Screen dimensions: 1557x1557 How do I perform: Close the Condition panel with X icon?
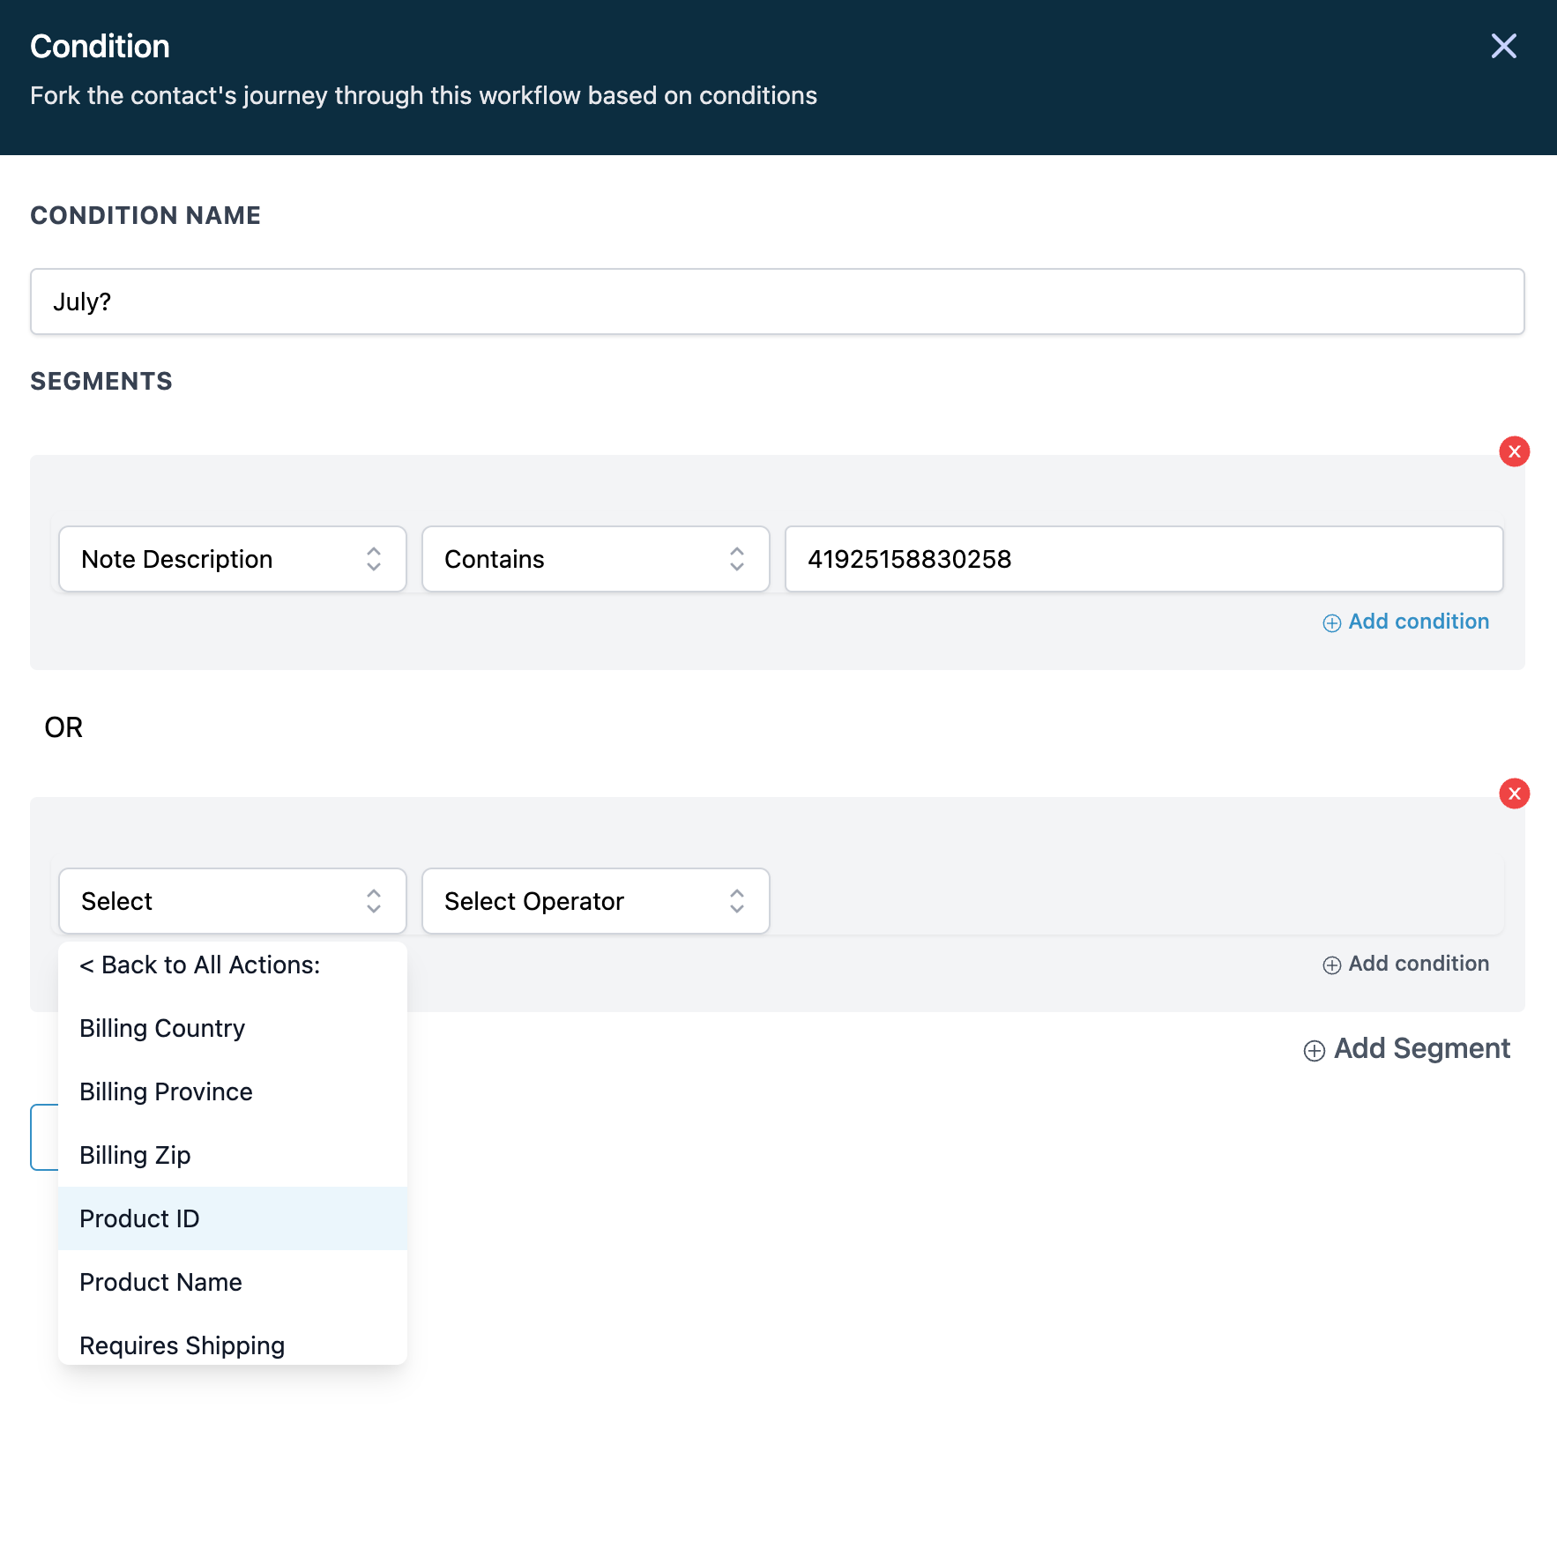tap(1503, 46)
